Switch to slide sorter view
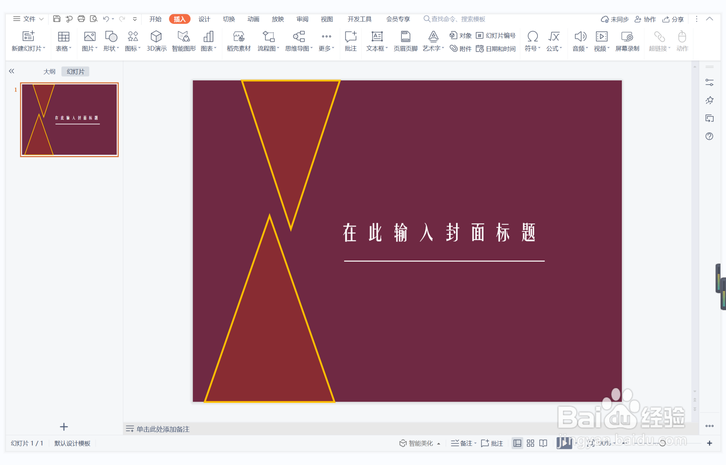This screenshot has height=465, width=726. point(530,443)
